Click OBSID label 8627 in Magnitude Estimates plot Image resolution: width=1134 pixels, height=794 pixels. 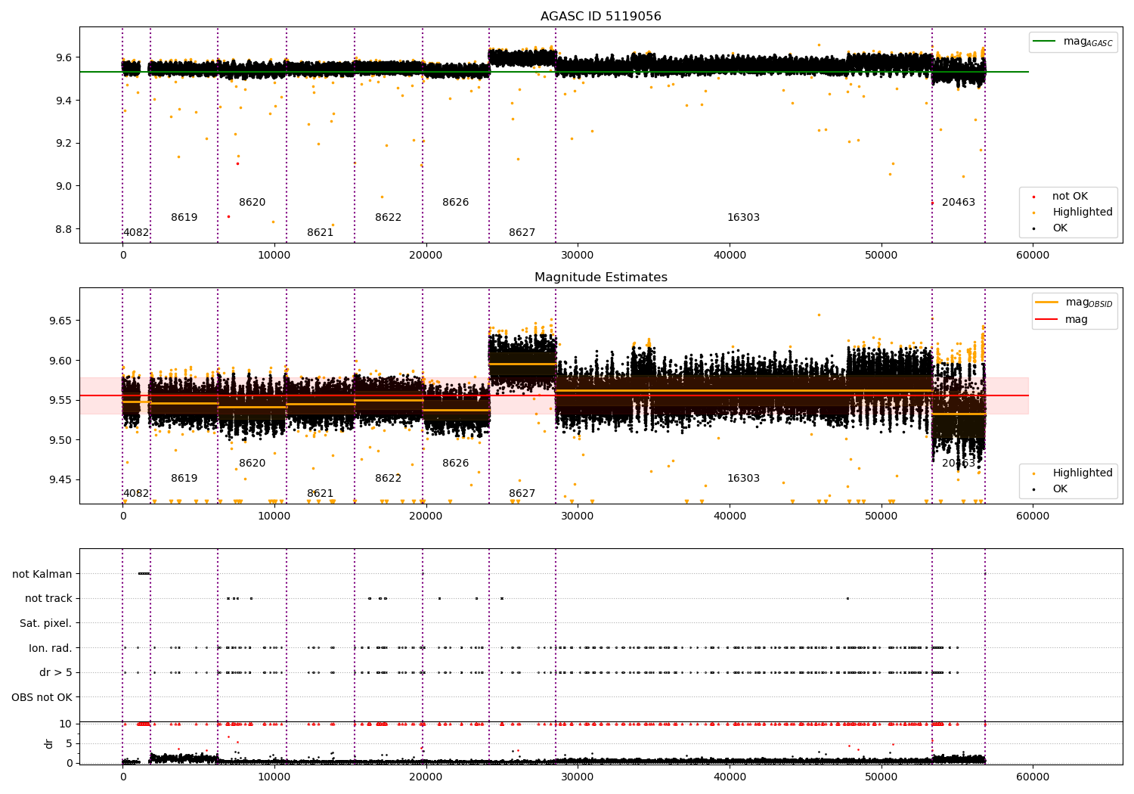click(522, 494)
